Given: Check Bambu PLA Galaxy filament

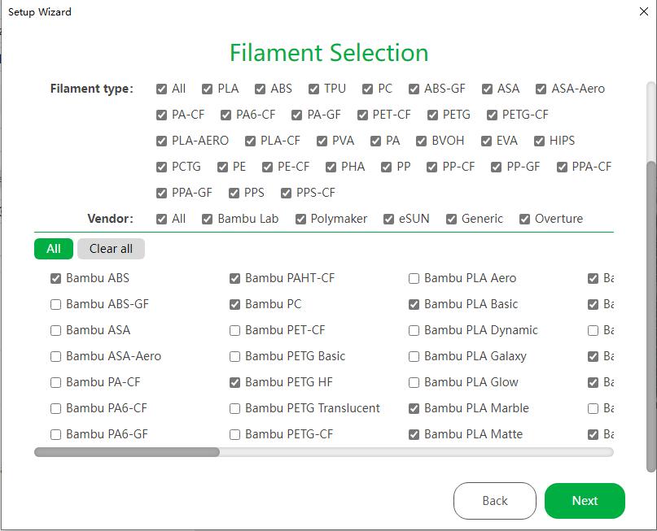Looking at the screenshot, I should (414, 356).
